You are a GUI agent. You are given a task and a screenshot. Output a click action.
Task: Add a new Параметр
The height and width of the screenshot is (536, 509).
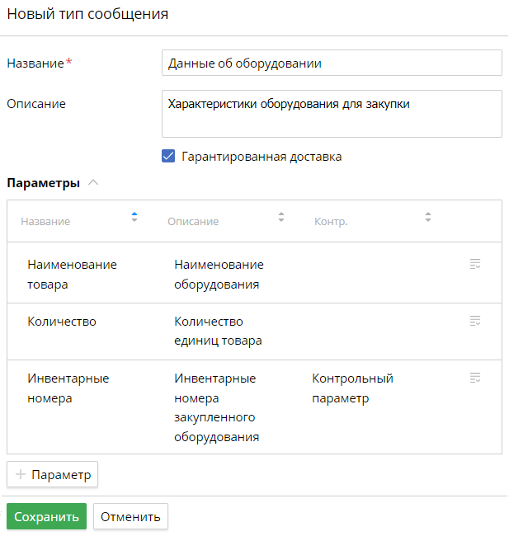point(52,474)
